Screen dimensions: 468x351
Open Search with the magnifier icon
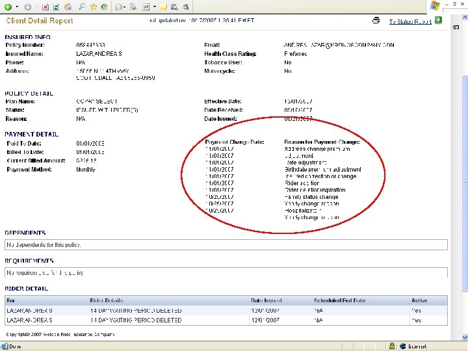coord(82,6)
